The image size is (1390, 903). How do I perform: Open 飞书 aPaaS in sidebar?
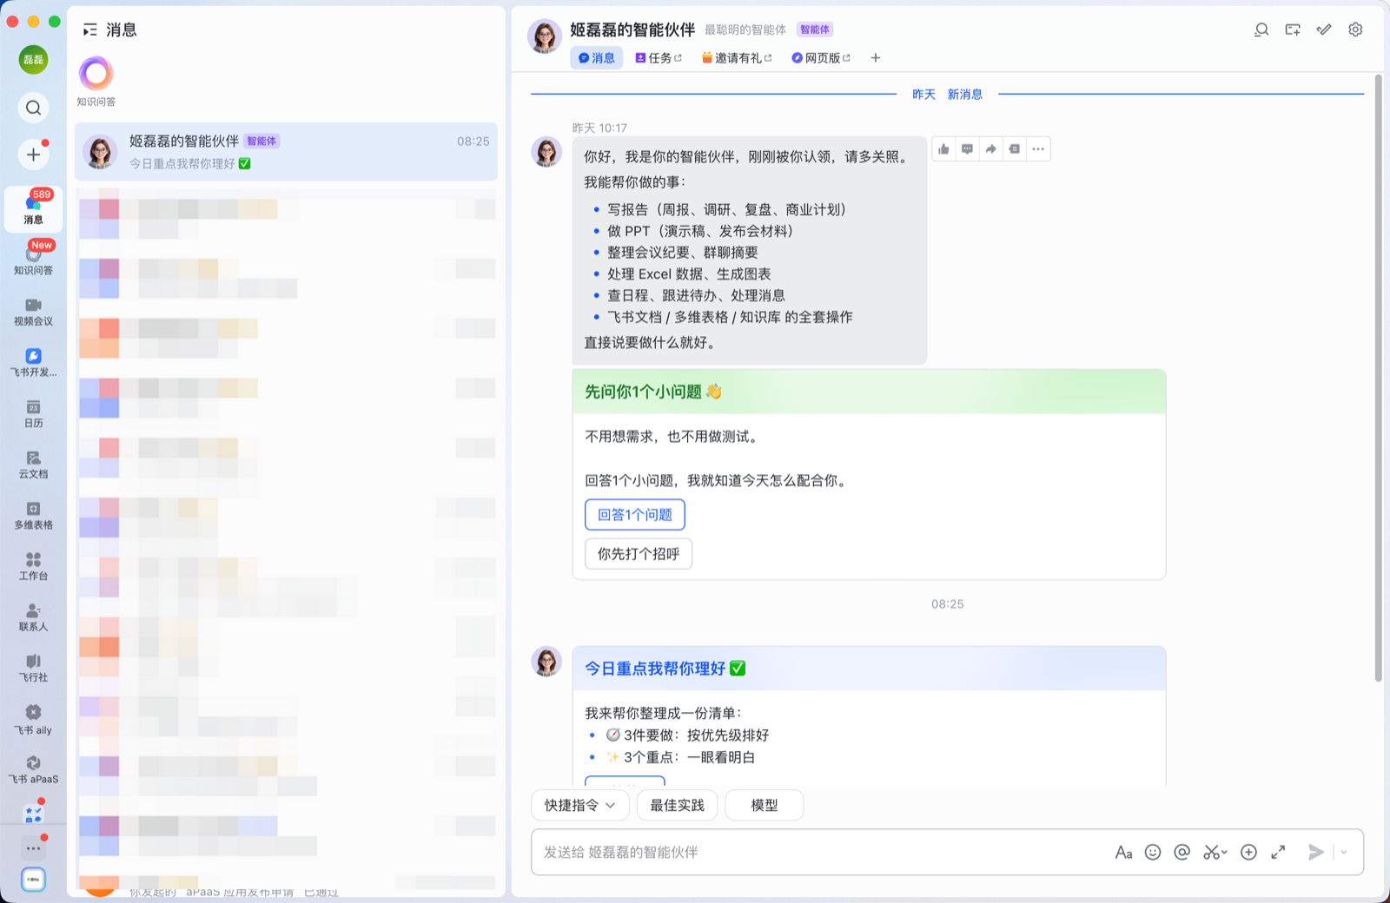pyautogui.click(x=33, y=769)
